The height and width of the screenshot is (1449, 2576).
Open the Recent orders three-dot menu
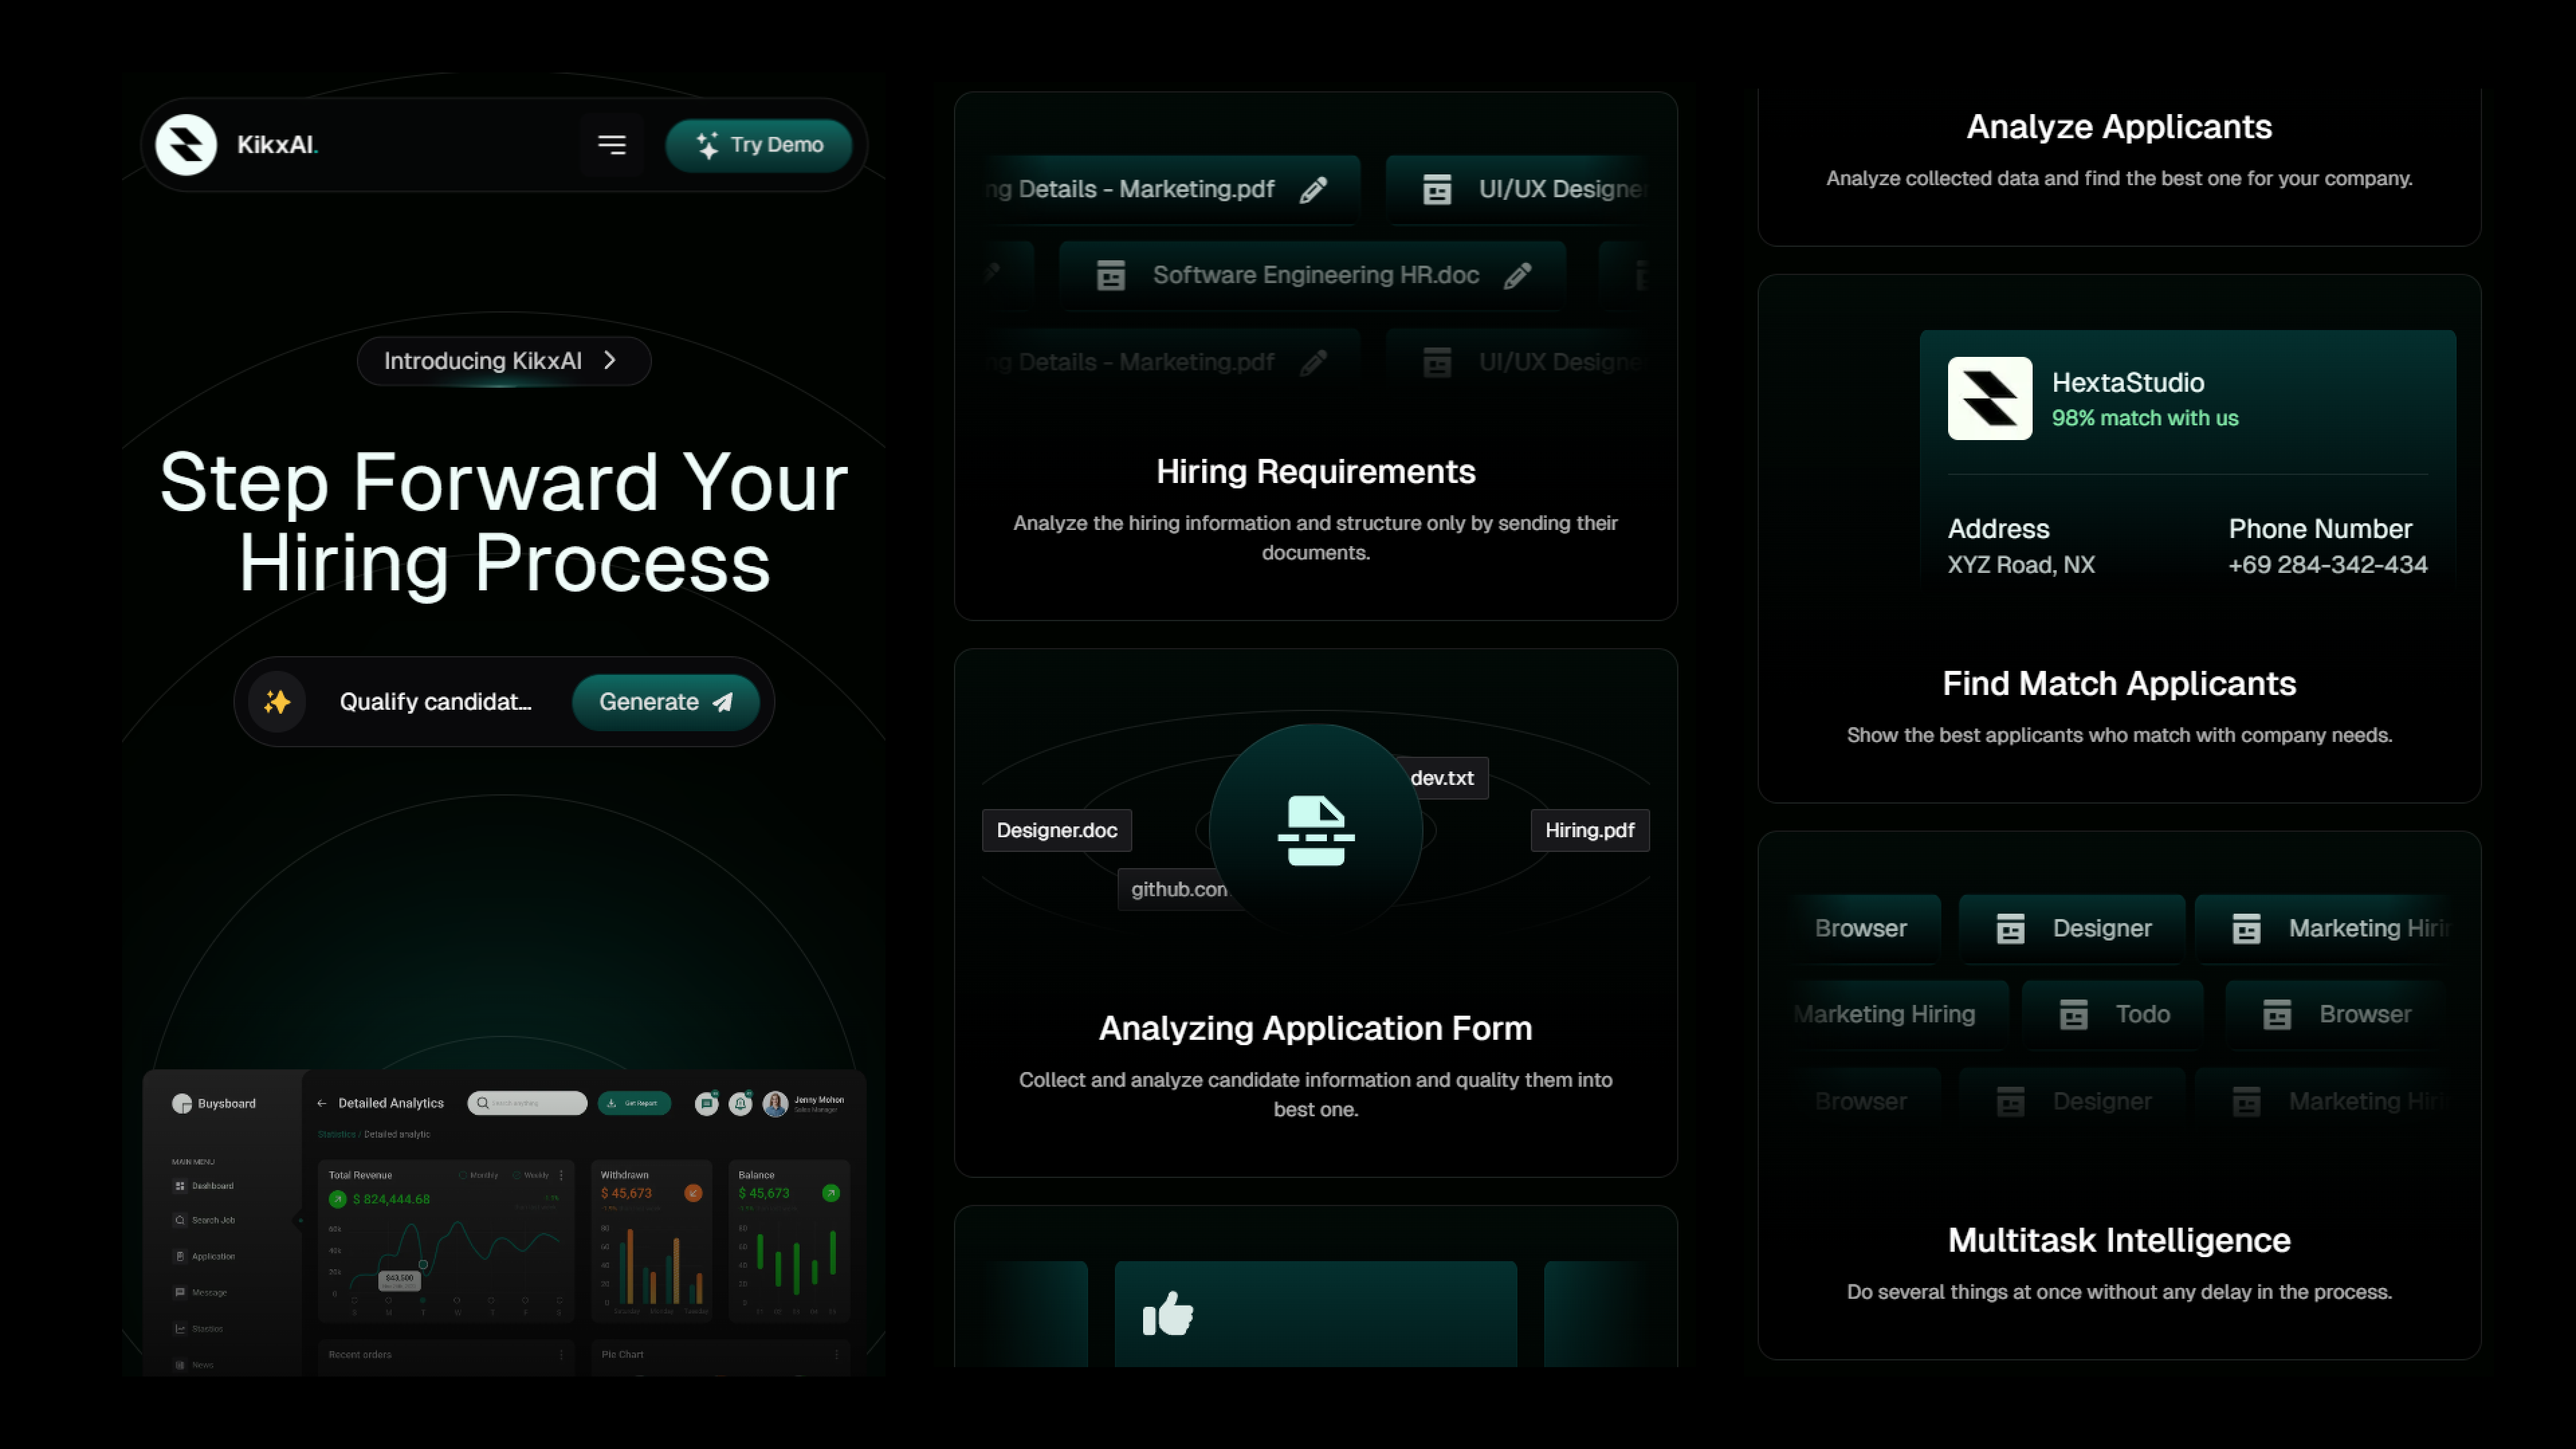pos(562,1355)
